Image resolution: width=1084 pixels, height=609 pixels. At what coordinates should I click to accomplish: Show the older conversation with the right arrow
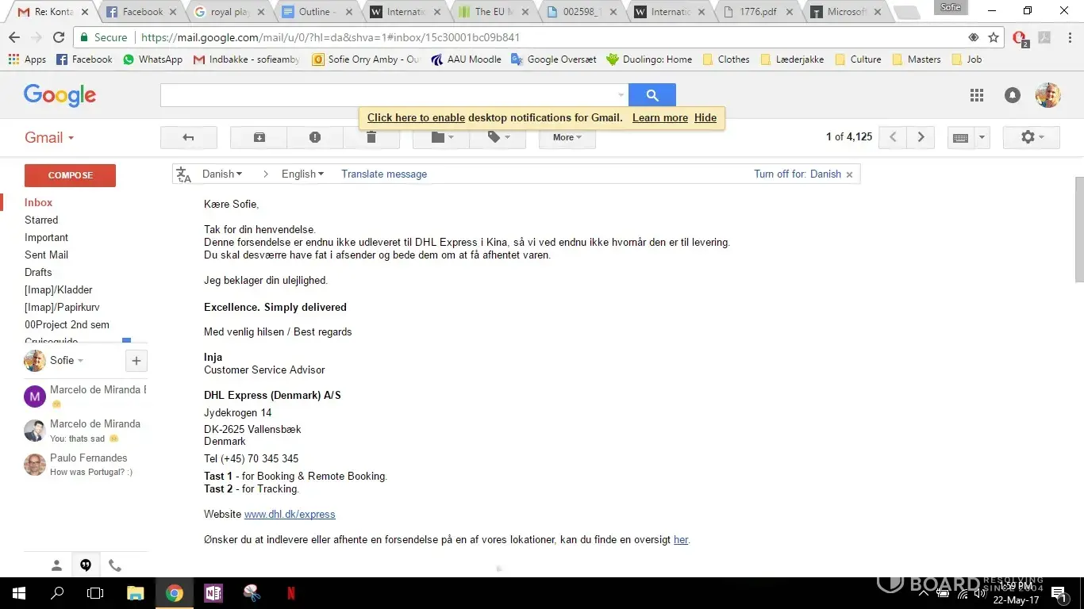point(921,137)
